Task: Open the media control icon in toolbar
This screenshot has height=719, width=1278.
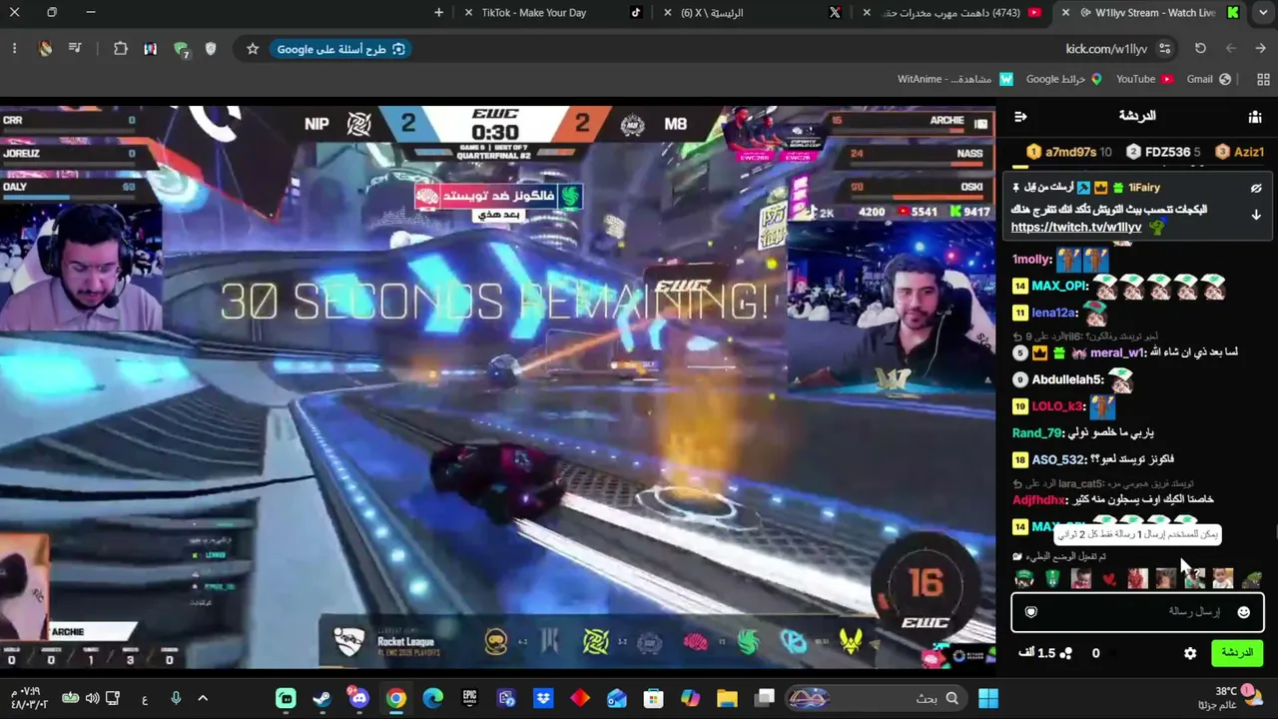Action: pyautogui.click(x=75, y=49)
